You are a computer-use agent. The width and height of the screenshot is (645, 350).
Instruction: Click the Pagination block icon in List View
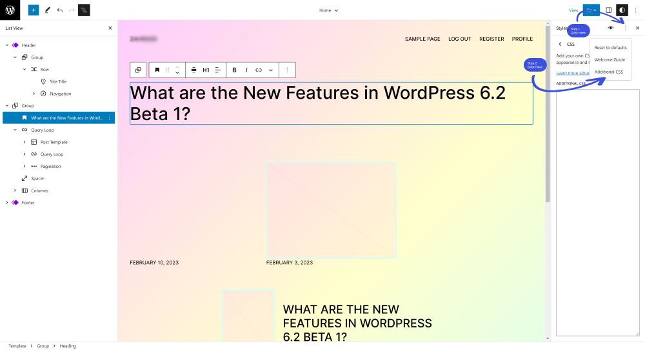(34, 167)
